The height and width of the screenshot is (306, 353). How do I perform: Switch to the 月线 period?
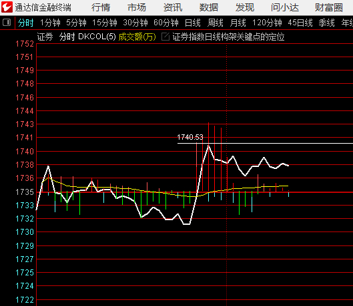point(238,23)
